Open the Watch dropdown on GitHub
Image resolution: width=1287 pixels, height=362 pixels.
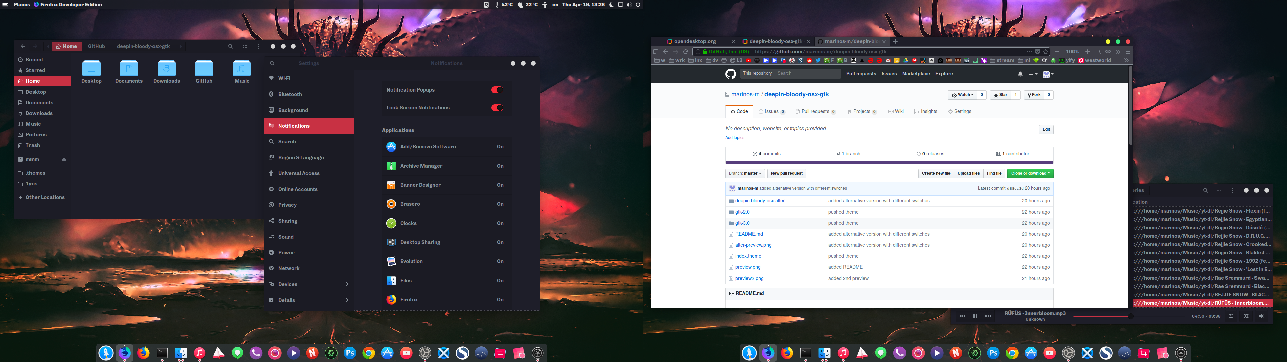tap(962, 95)
